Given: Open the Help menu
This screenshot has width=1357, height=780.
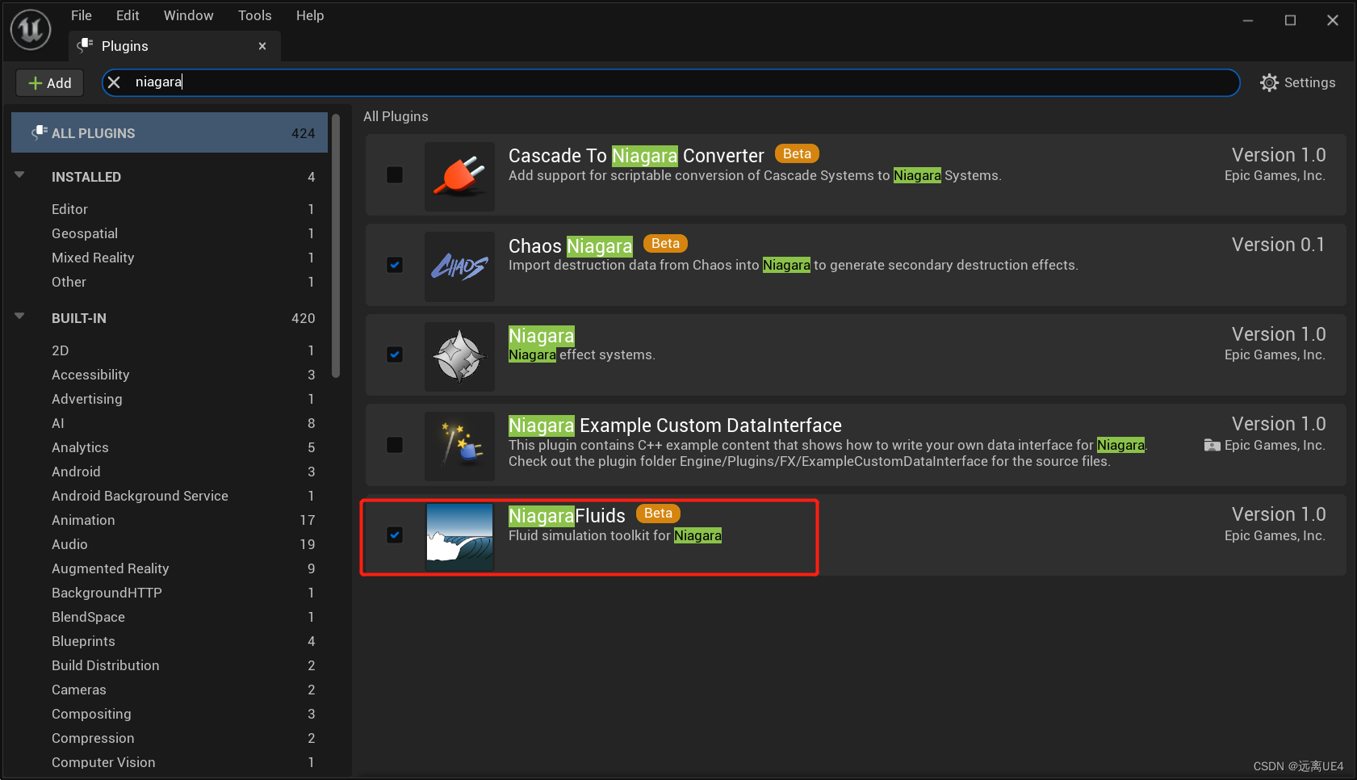Looking at the screenshot, I should pyautogui.click(x=310, y=15).
